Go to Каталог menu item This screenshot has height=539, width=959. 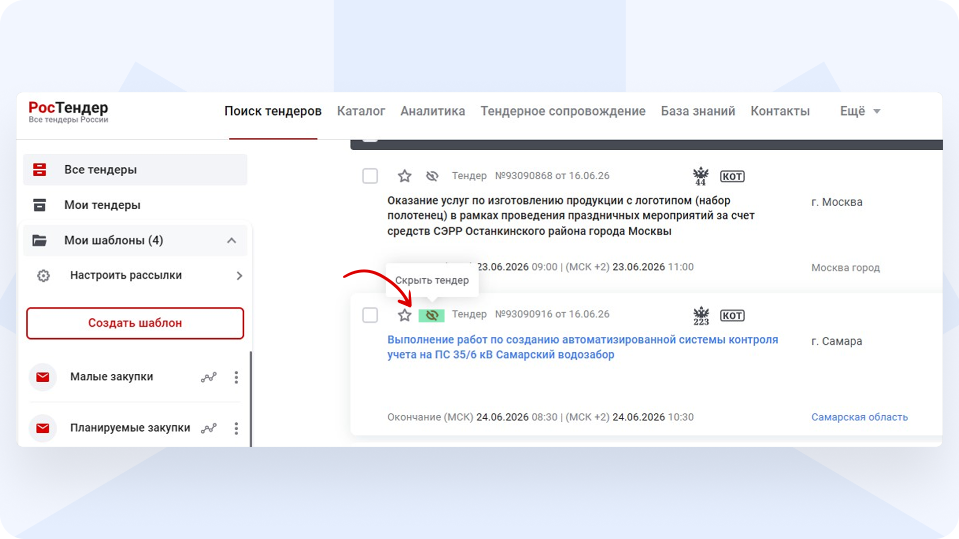point(361,111)
